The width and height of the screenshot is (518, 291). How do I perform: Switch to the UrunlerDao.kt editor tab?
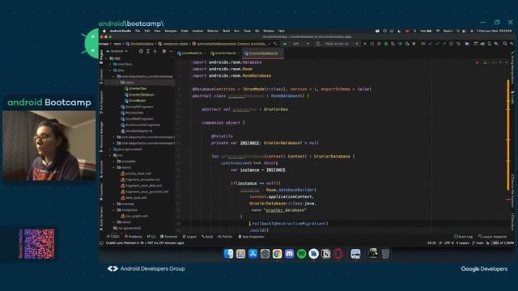224,53
